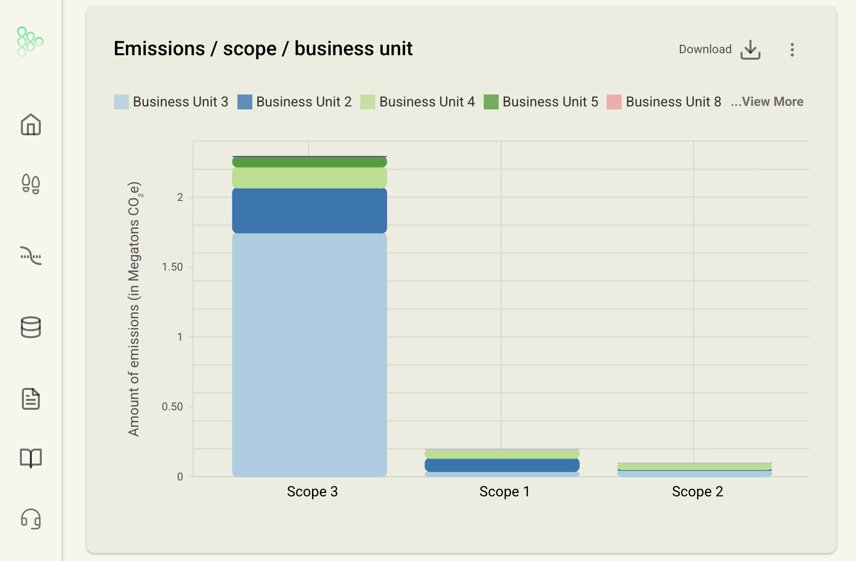Viewport: 856px width, 561px height.
Task: Open the footprint icon in sidebar
Action: click(31, 184)
